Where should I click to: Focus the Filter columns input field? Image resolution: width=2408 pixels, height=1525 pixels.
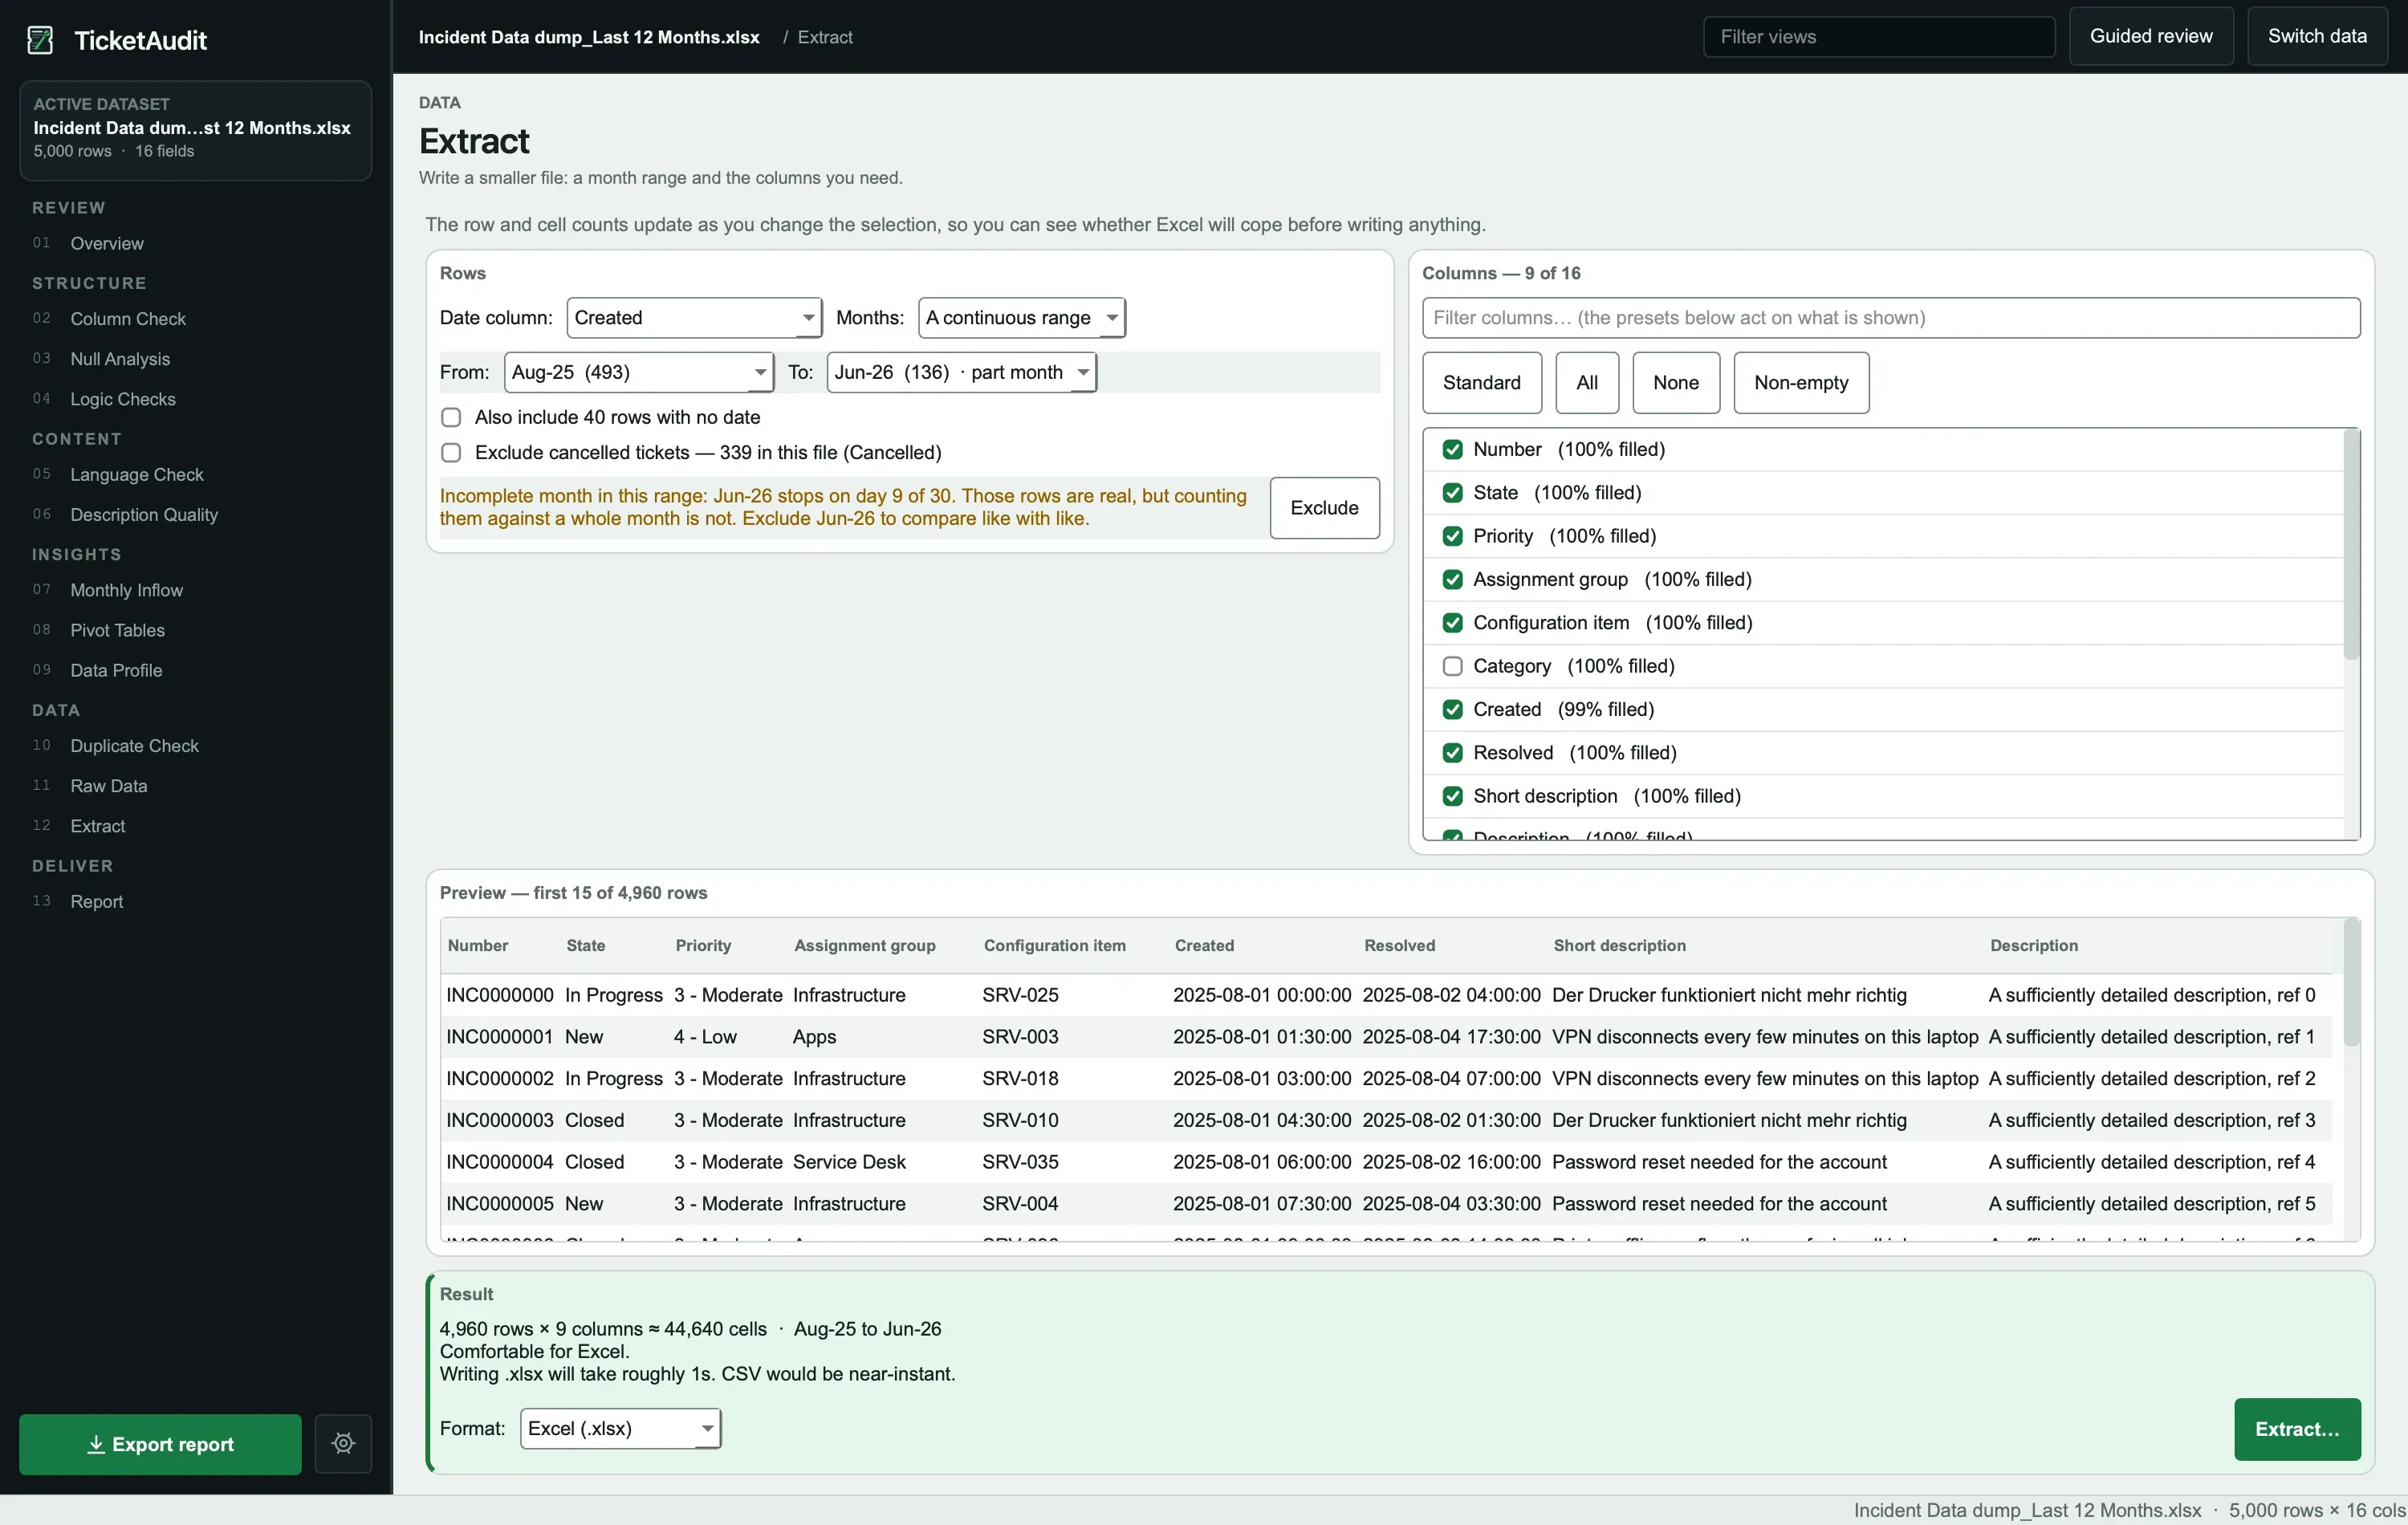(1891, 318)
